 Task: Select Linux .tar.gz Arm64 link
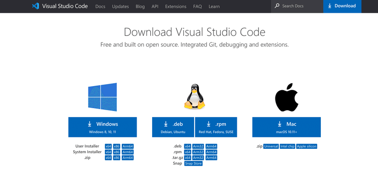coord(211,158)
